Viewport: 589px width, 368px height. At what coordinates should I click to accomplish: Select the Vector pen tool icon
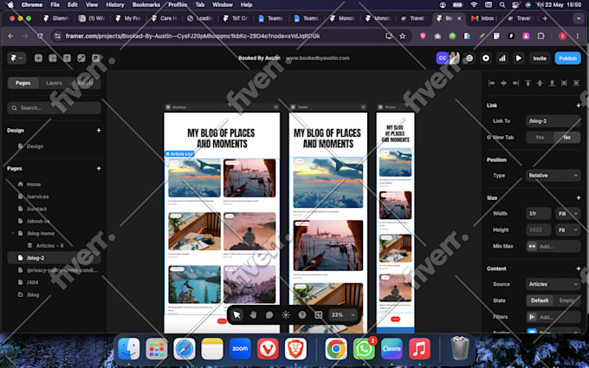(81, 58)
